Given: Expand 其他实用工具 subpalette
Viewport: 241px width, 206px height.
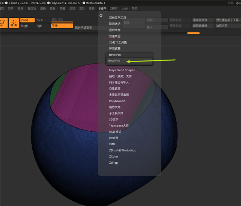Looking at the screenshot, I should [117, 18].
